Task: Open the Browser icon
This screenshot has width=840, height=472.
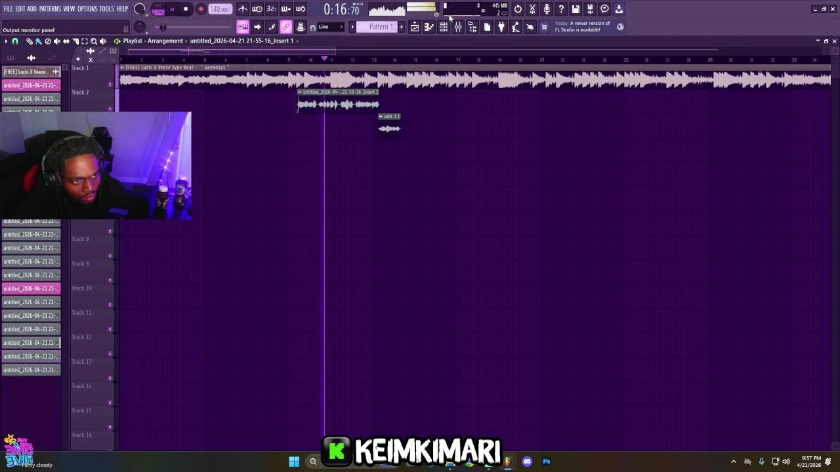Action: click(472, 27)
